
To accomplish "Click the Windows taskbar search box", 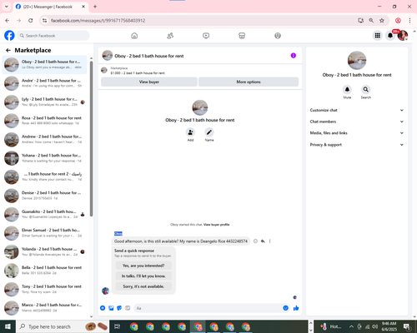I will pos(63,326).
